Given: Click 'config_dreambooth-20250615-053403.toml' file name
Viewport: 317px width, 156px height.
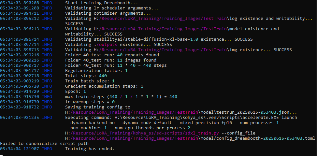Looking at the screenshot, I should click(x=266, y=138).
